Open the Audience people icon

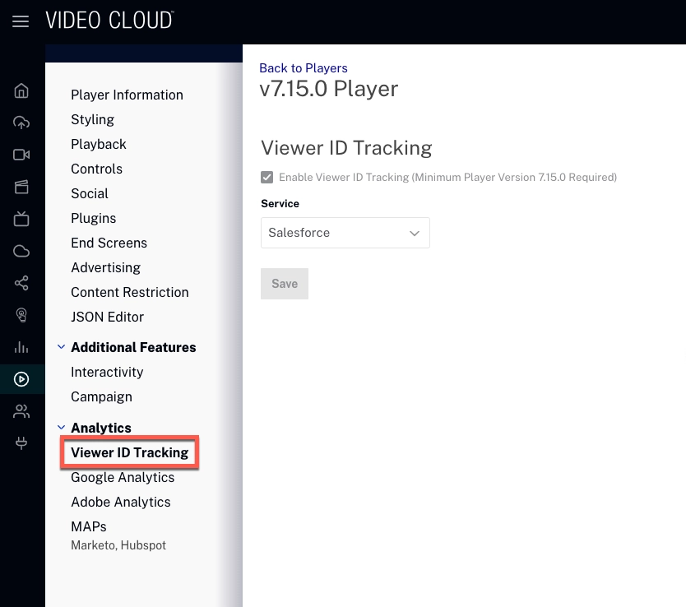pyautogui.click(x=22, y=411)
